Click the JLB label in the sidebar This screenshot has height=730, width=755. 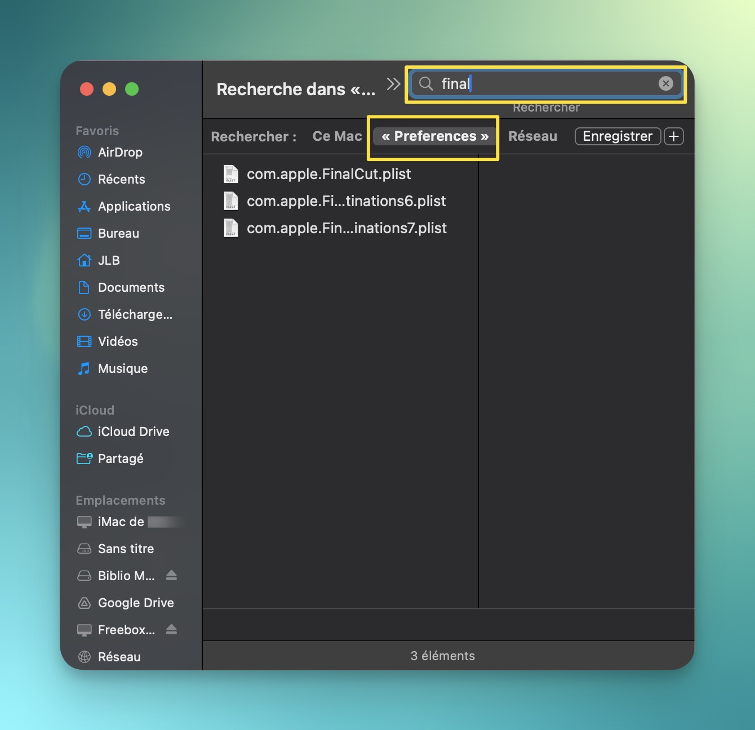click(109, 260)
